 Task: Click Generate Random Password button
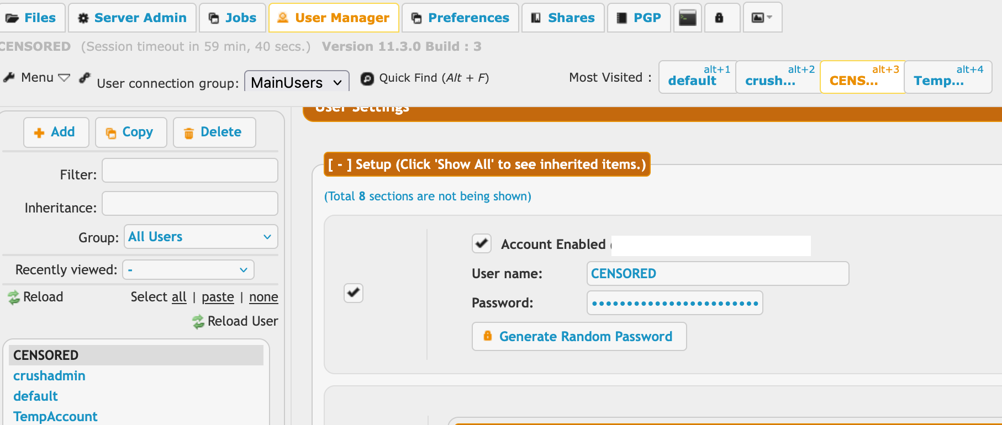tap(579, 336)
